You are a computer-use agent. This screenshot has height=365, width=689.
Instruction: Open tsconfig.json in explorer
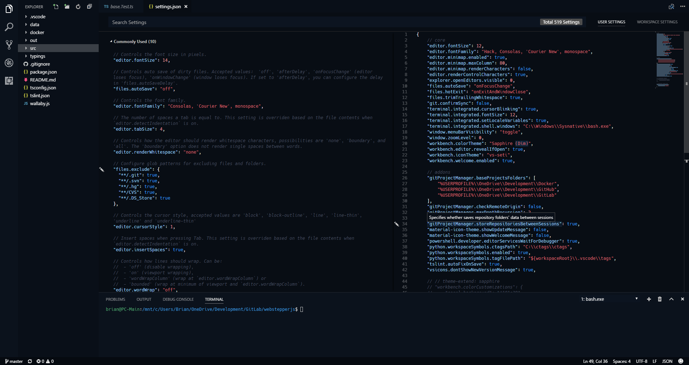(x=58, y=88)
